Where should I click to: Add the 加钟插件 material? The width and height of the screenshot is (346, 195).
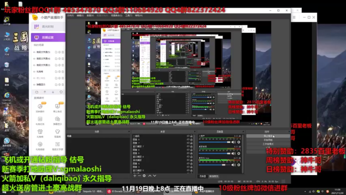(x=40, y=108)
